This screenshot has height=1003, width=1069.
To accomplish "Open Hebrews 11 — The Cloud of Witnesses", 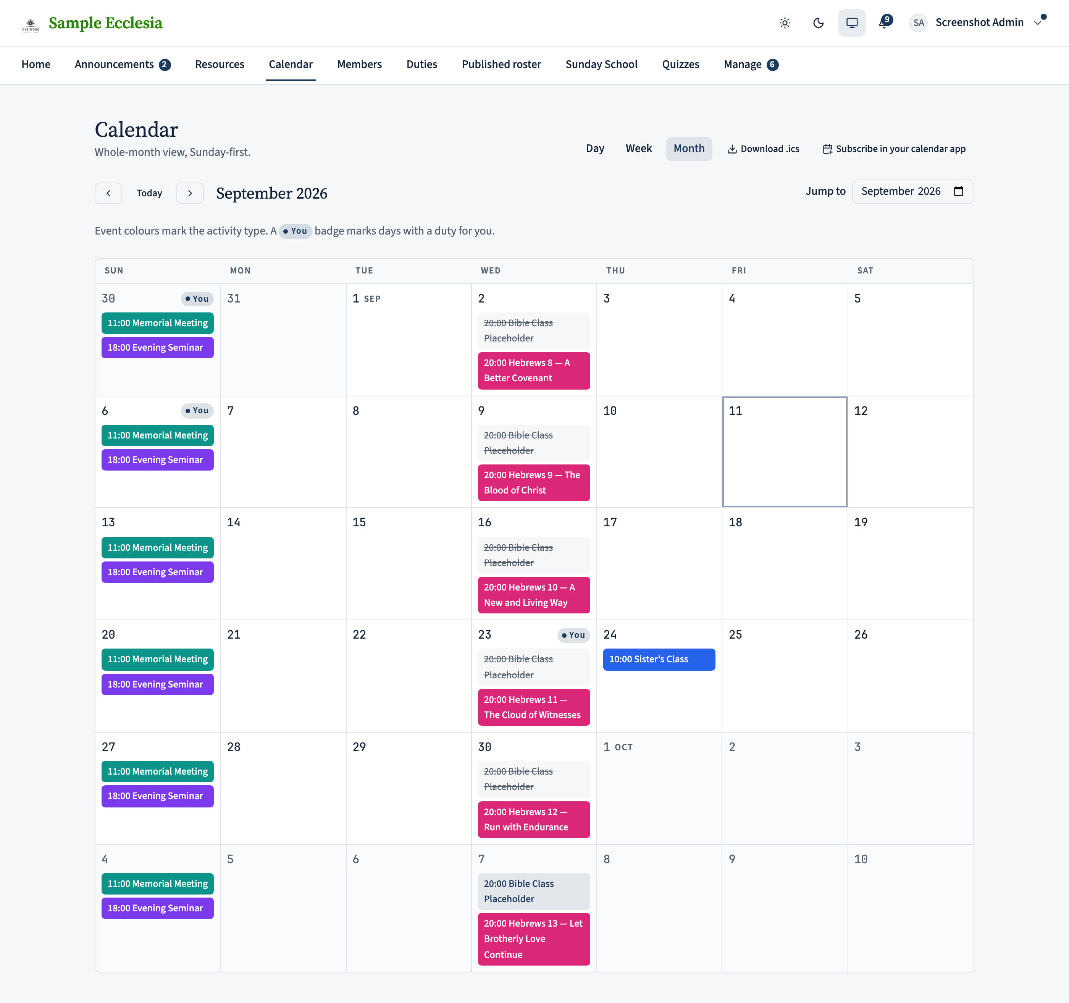I will [533, 707].
